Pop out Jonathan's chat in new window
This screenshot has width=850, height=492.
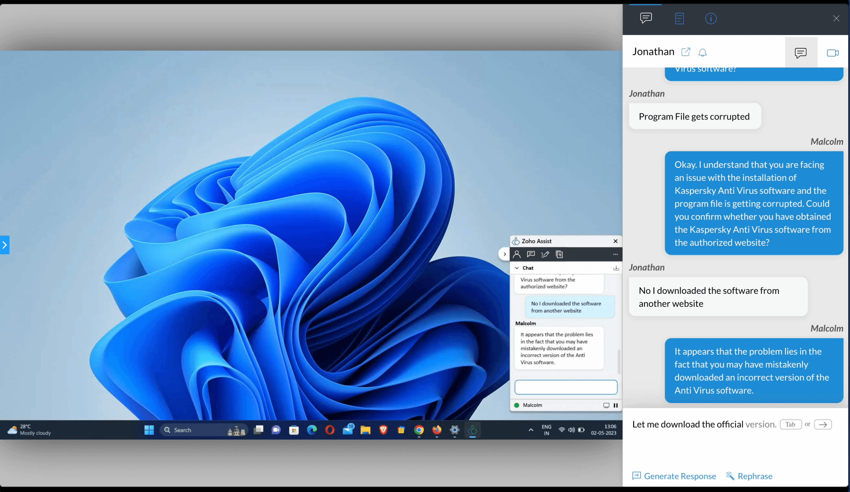click(x=686, y=52)
